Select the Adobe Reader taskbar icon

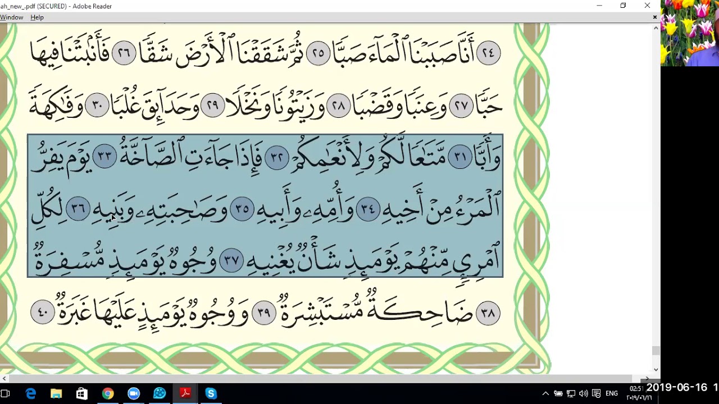click(185, 394)
